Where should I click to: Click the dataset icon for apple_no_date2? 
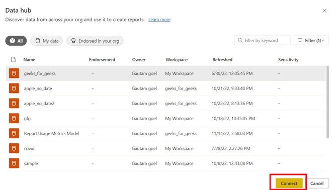point(14,103)
